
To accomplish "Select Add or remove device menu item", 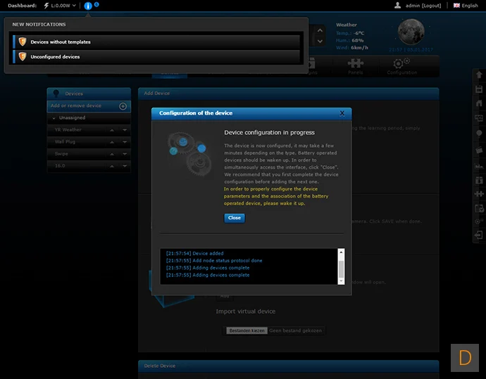I will [89, 105].
